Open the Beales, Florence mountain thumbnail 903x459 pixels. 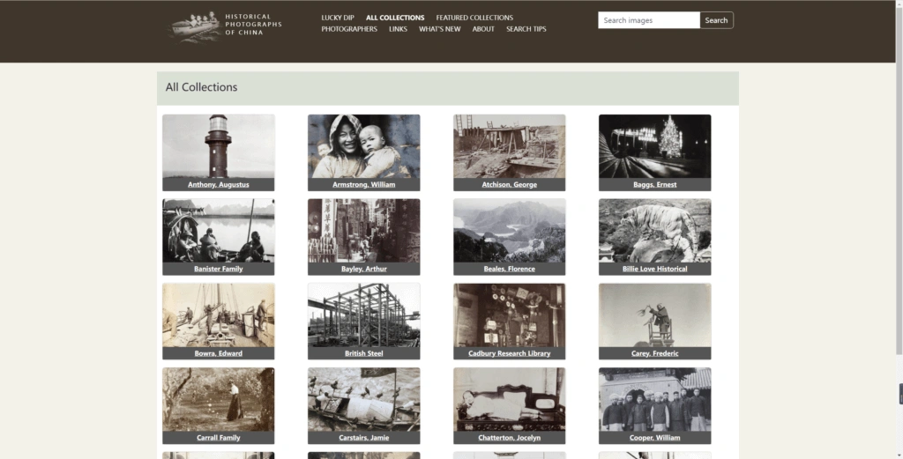point(509,231)
